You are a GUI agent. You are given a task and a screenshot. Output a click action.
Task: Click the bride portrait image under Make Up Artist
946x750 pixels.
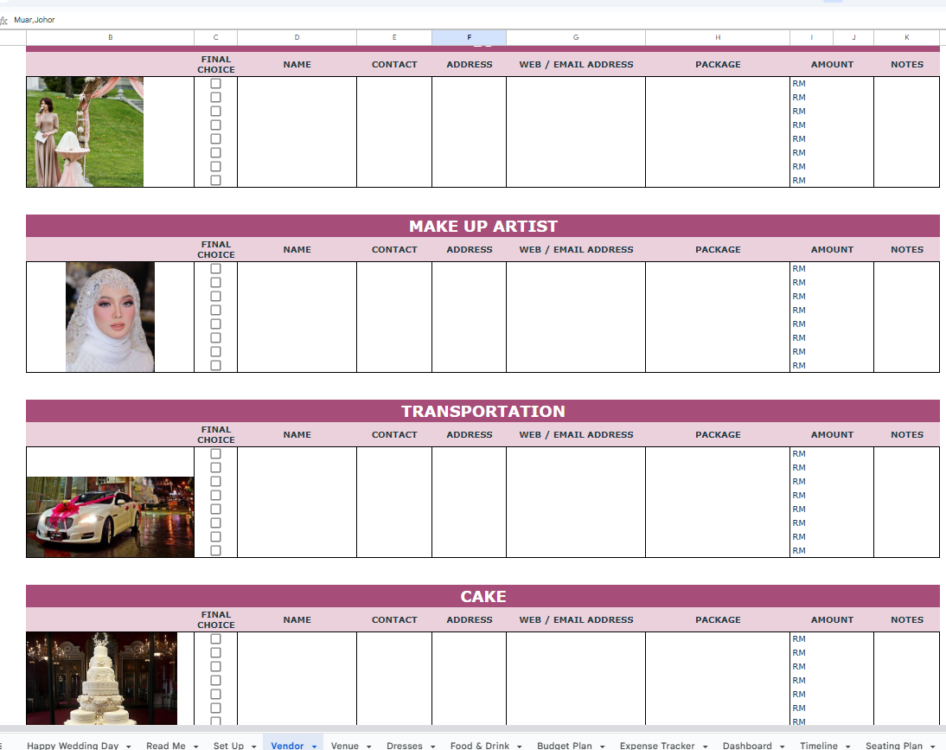tap(110, 317)
